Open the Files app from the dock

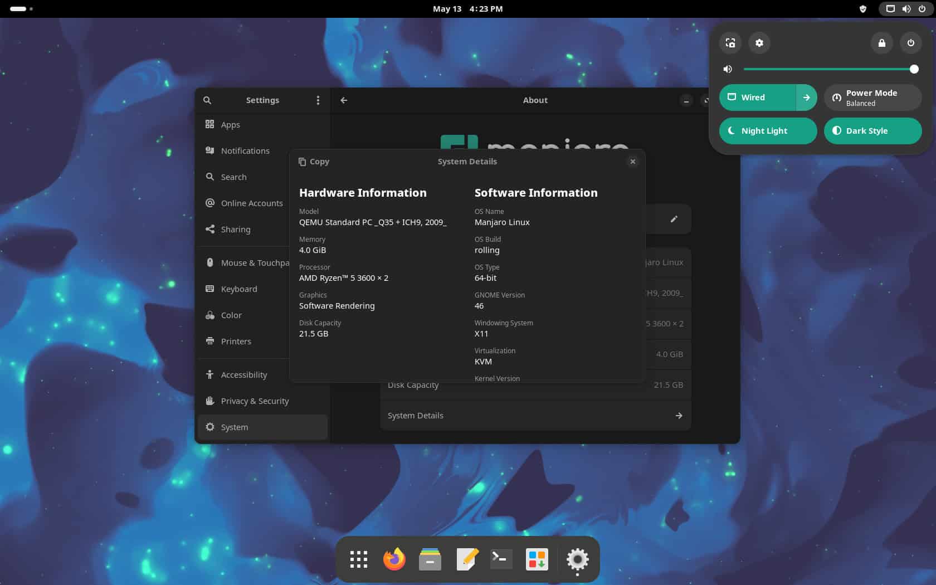pos(430,559)
